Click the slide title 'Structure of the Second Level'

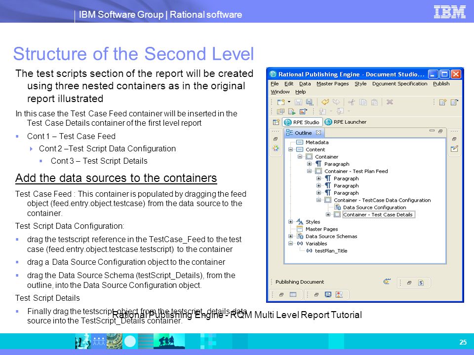pyautogui.click(x=133, y=54)
